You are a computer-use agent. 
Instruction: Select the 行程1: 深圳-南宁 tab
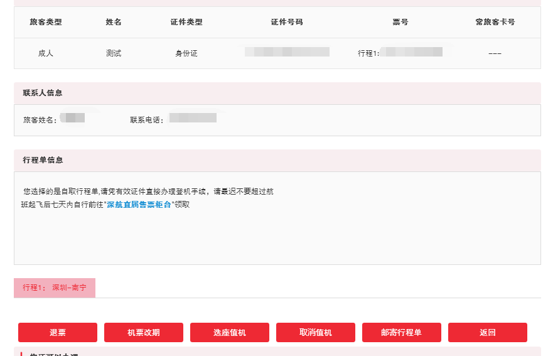pos(55,288)
